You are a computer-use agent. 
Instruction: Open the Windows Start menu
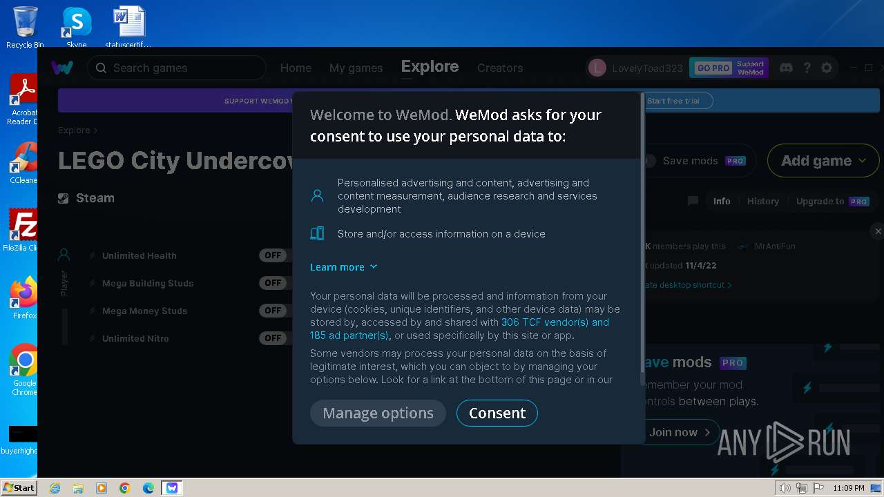tap(19, 488)
